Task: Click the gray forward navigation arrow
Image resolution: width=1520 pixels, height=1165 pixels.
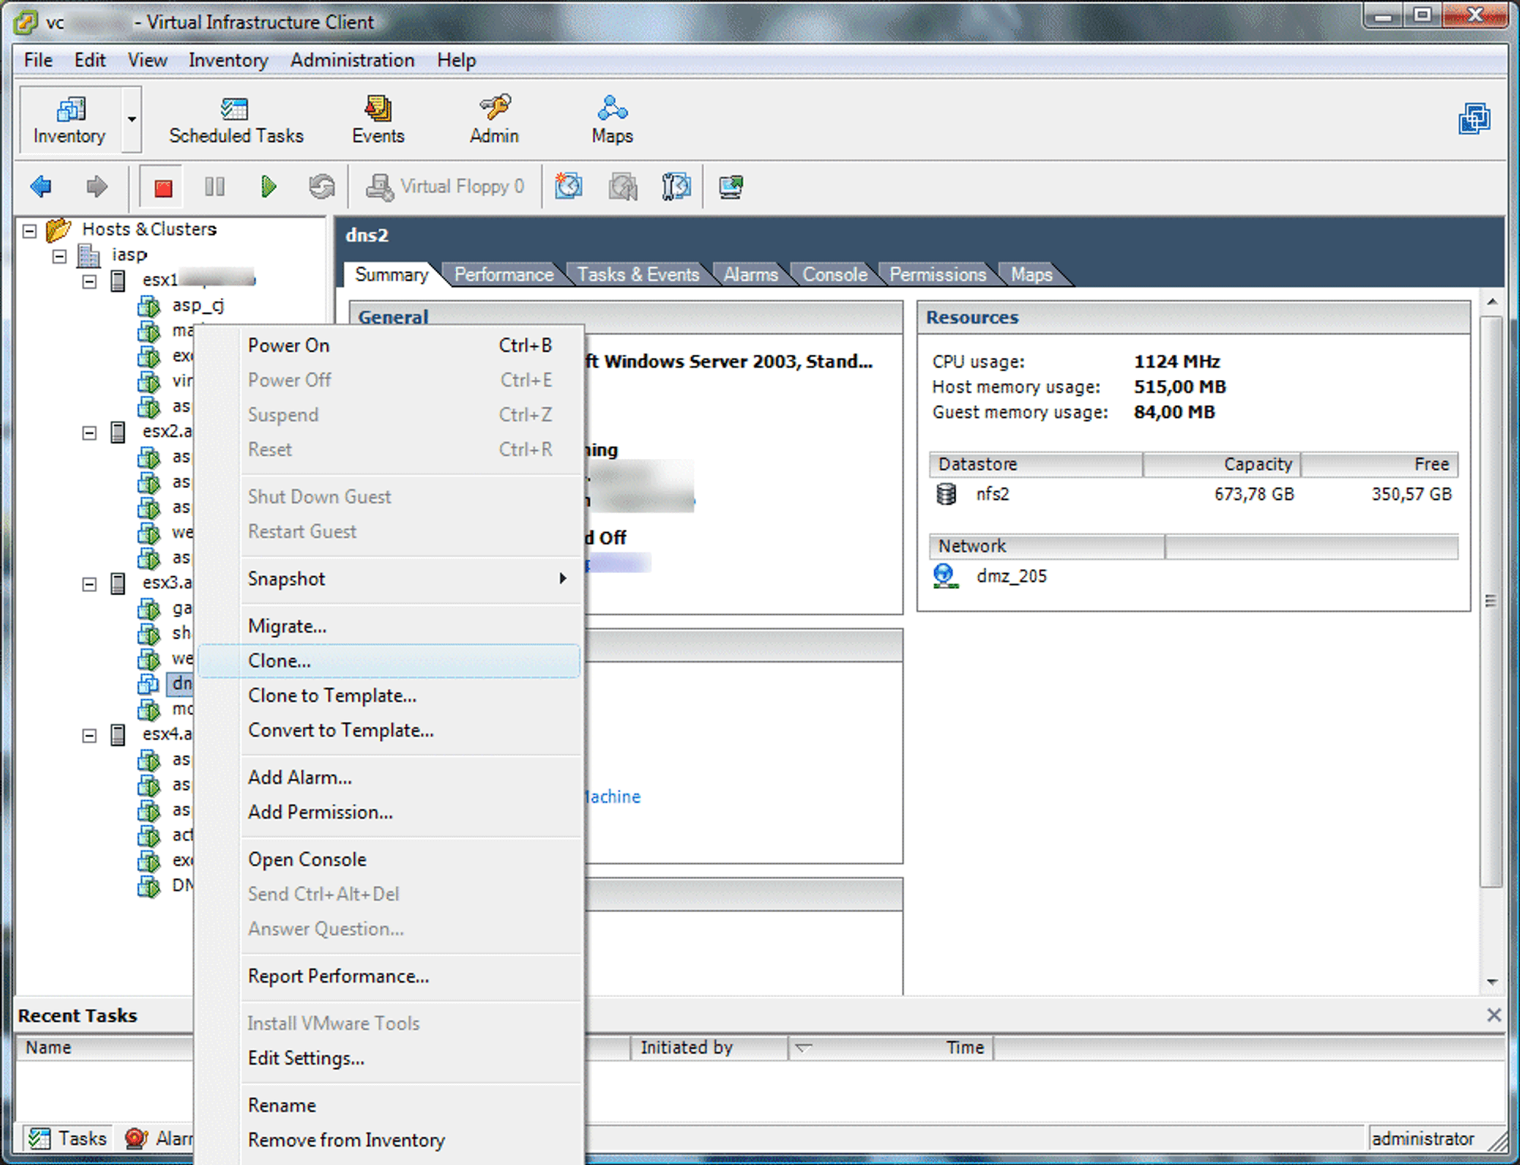Action: pos(97,186)
